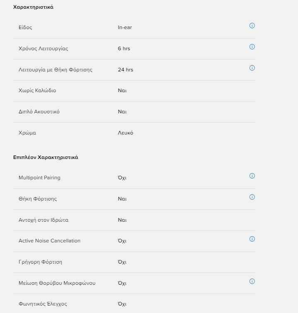Select the 24 hrs value
The width and height of the screenshot is (298, 313).
pyautogui.click(x=126, y=70)
